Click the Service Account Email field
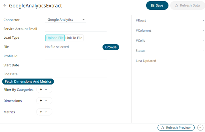The image size is (205, 132). pos(76,29)
